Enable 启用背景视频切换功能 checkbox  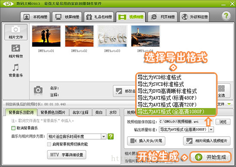click(x=49, y=144)
